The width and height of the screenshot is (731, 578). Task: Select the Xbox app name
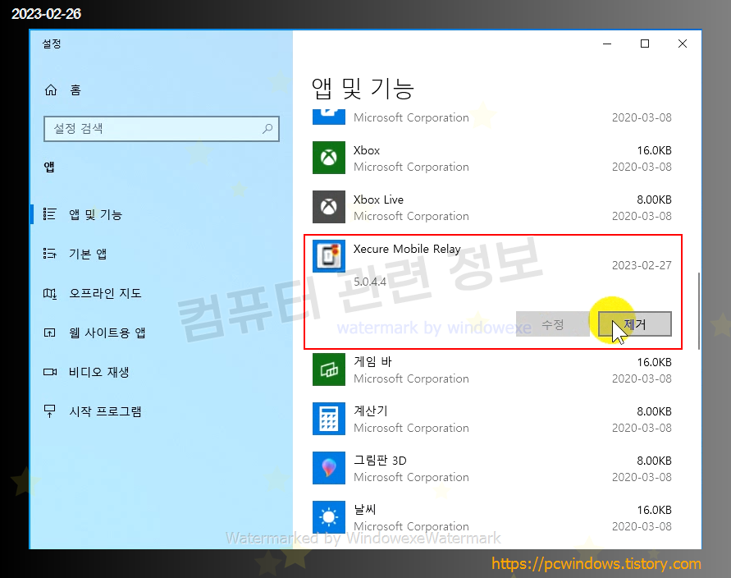tap(367, 151)
